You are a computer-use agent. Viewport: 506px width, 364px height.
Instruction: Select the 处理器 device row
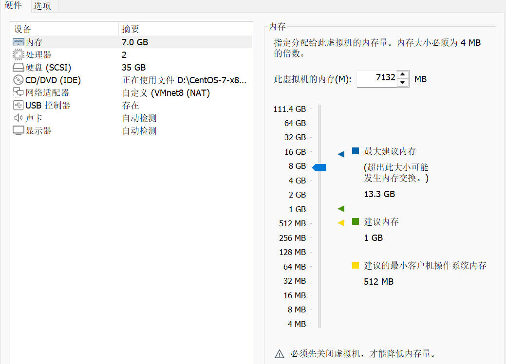(131, 55)
